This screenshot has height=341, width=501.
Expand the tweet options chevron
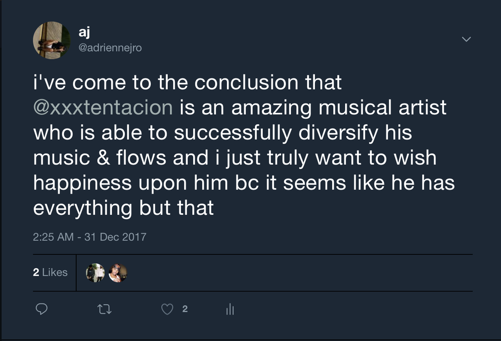click(466, 39)
